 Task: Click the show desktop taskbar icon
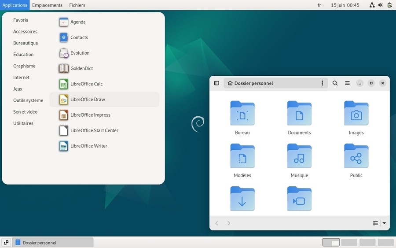click(6, 242)
